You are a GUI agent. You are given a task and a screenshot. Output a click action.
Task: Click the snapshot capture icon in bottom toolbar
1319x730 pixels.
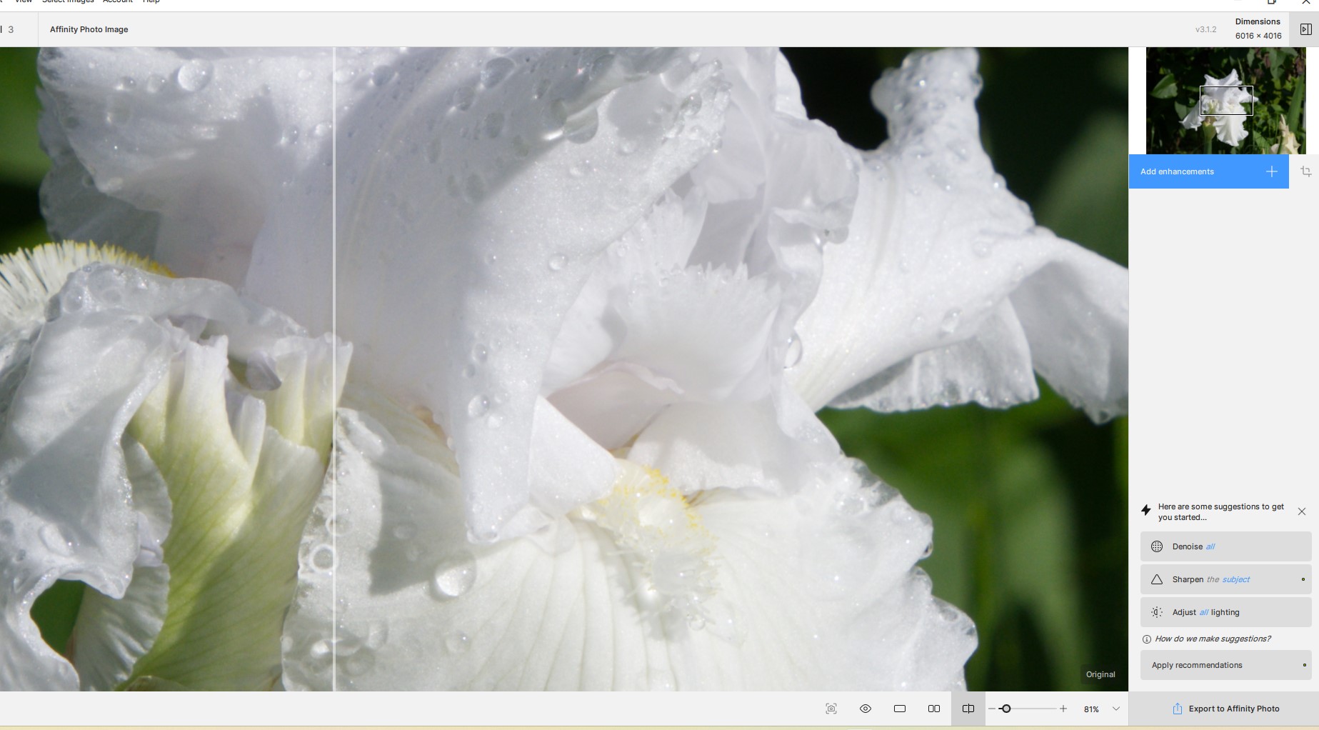pos(831,709)
